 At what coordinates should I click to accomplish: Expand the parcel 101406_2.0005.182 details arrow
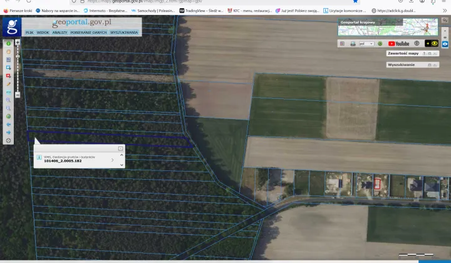tap(112, 160)
